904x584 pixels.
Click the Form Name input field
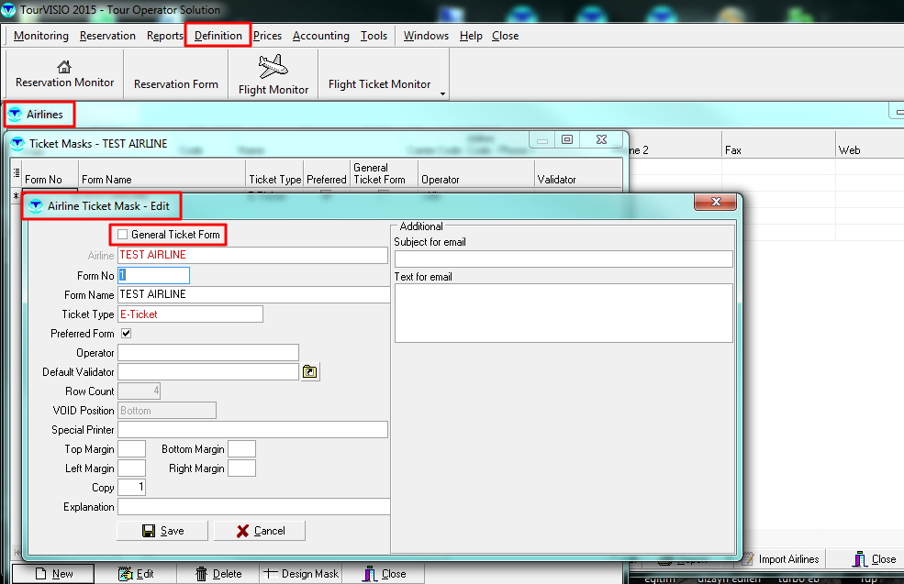point(253,294)
